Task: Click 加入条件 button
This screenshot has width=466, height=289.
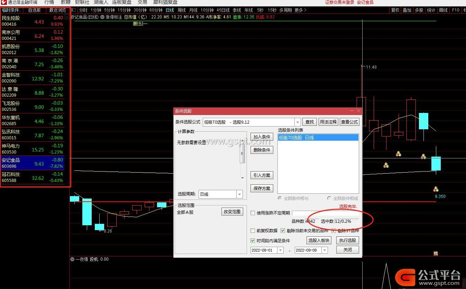Action: 262,137
